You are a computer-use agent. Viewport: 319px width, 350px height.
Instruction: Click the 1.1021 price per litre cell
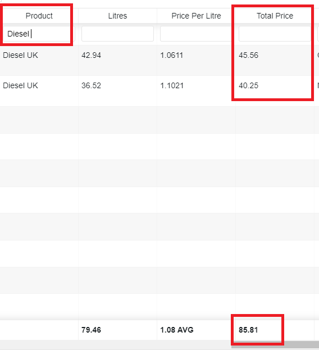pos(172,85)
